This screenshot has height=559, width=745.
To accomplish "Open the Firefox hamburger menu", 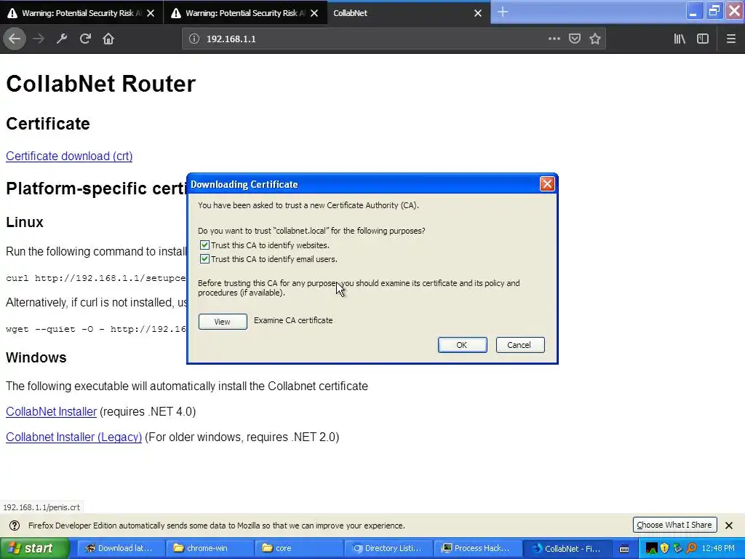I will pos(730,39).
